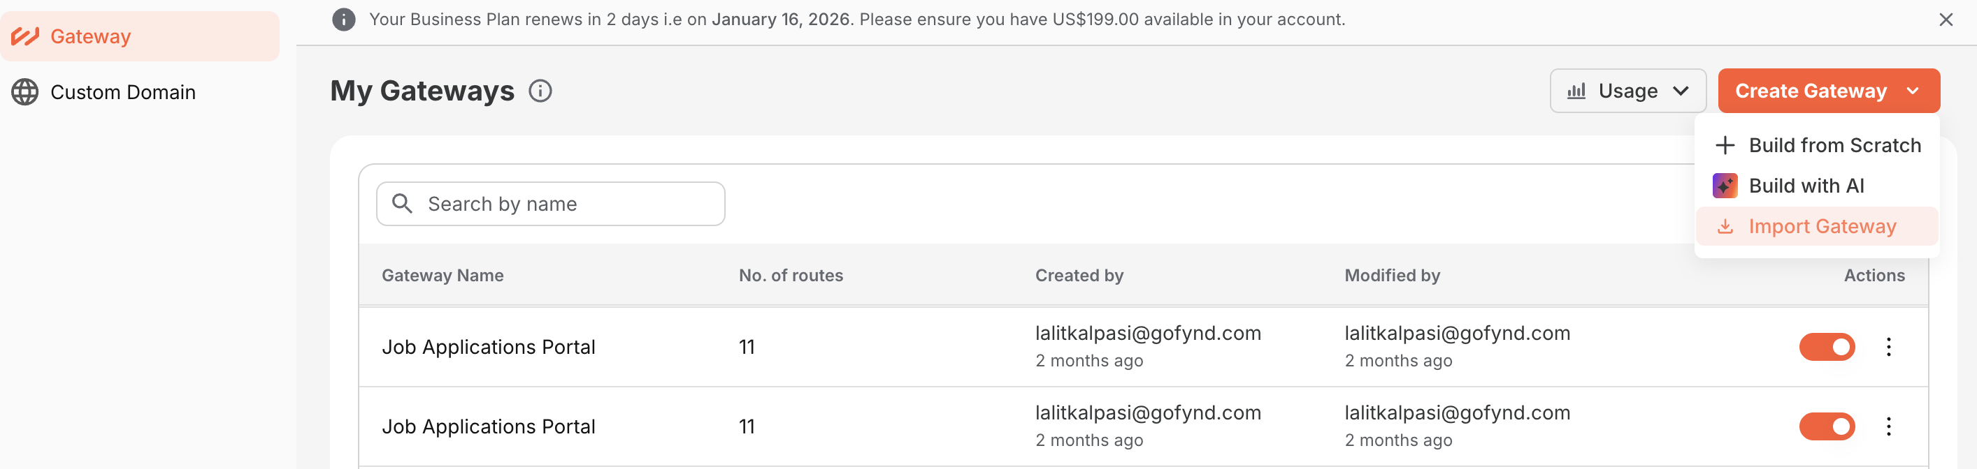The height and width of the screenshot is (469, 1977).
Task: Dismiss the Business Plan renewal banner
Action: [1946, 19]
